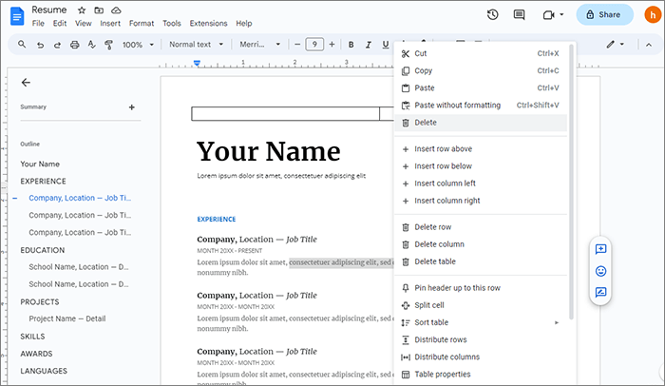Select Delete column
The width and height of the screenshot is (665, 386).
pyautogui.click(x=481, y=244)
